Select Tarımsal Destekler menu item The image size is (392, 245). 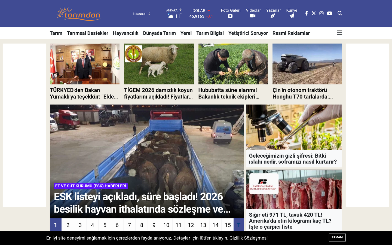88,33
